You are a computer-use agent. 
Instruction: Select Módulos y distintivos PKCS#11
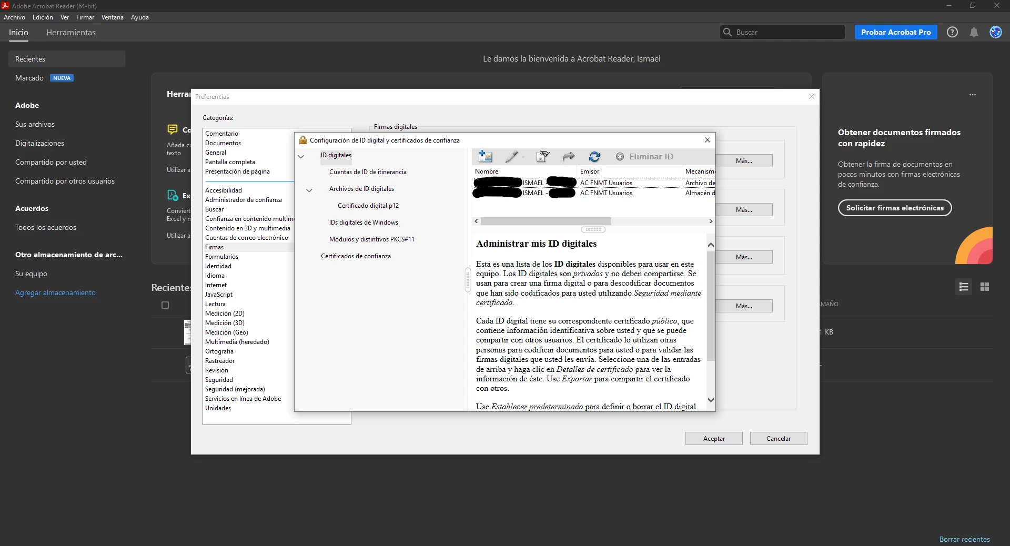(371, 239)
